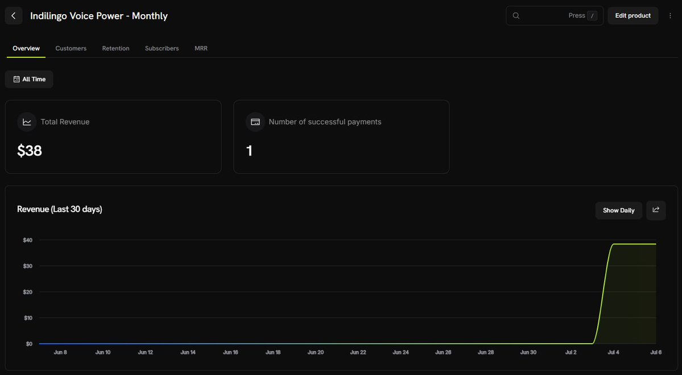Open the Retention tab
682x375 pixels.
point(115,48)
